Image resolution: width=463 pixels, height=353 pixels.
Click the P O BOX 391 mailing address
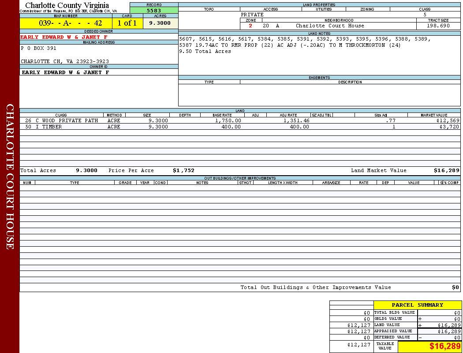coord(38,49)
